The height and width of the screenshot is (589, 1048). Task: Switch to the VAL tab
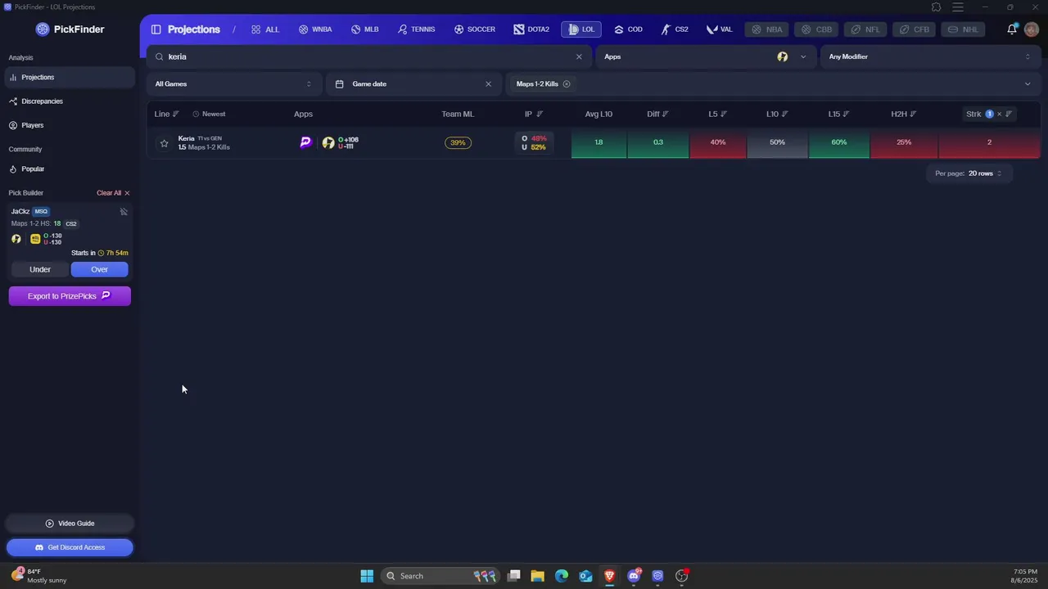pyautogui.click(x=720, y=29)
